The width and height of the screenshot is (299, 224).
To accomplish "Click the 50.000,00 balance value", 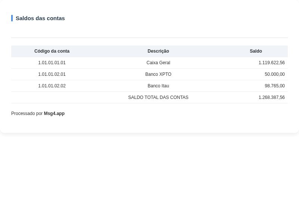I will [x=274, y=74].
